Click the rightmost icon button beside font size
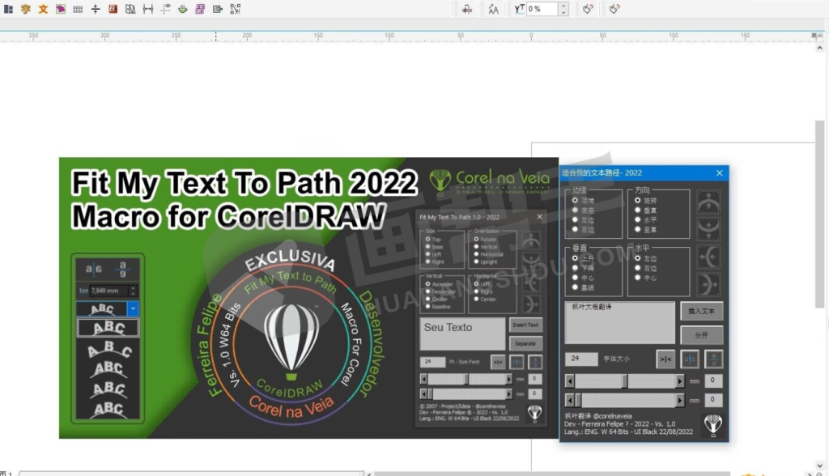829x476 pixels. coord(714,359)
